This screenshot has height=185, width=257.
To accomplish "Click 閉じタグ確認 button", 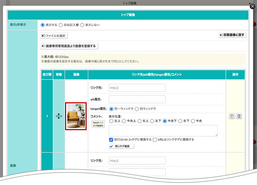I will (x=122, y=146).
